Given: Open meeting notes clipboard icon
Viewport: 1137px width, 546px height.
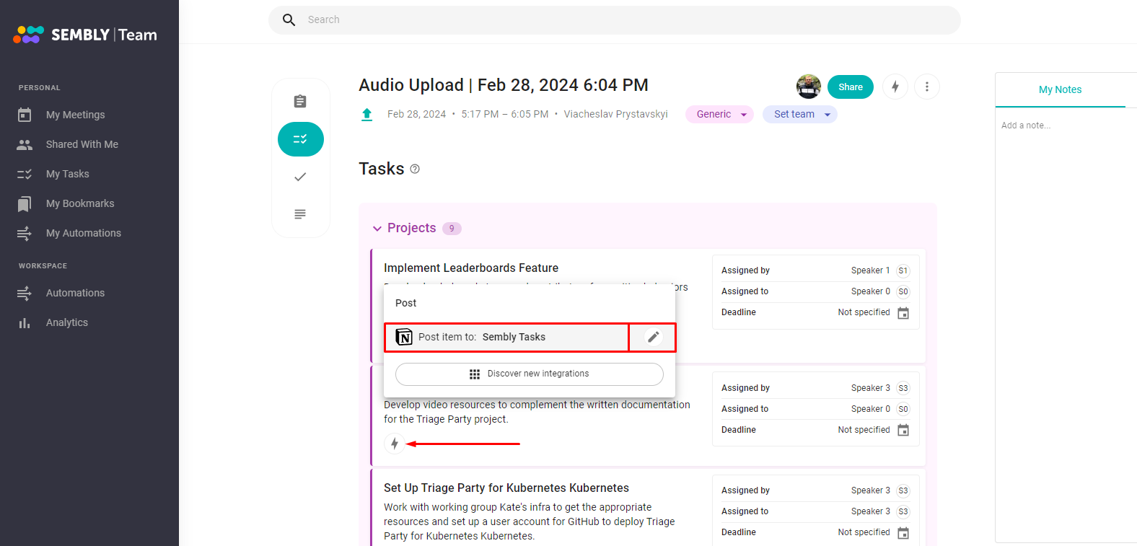Looking at the screenshot, I should tap(300, 102).
